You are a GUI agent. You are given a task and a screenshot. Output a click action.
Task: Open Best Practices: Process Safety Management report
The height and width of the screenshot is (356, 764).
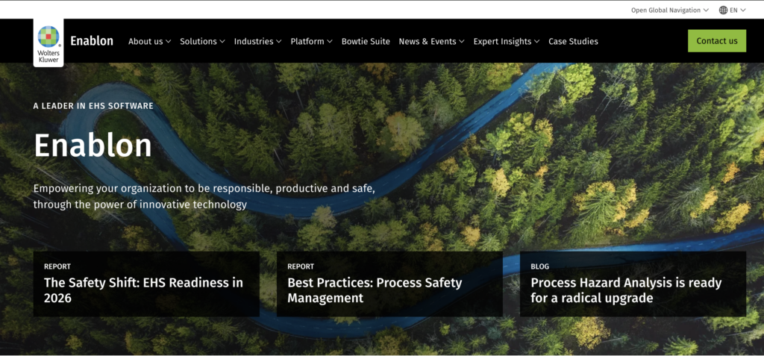pyautogui.click(x=389, y=284)
